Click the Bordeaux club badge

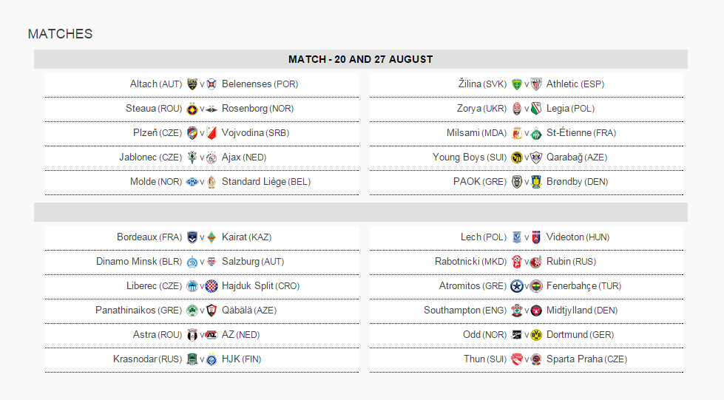[x=192, y=237]
